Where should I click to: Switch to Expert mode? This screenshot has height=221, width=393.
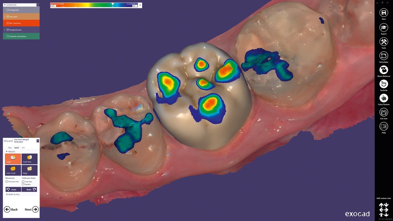(x=383, y=28)
